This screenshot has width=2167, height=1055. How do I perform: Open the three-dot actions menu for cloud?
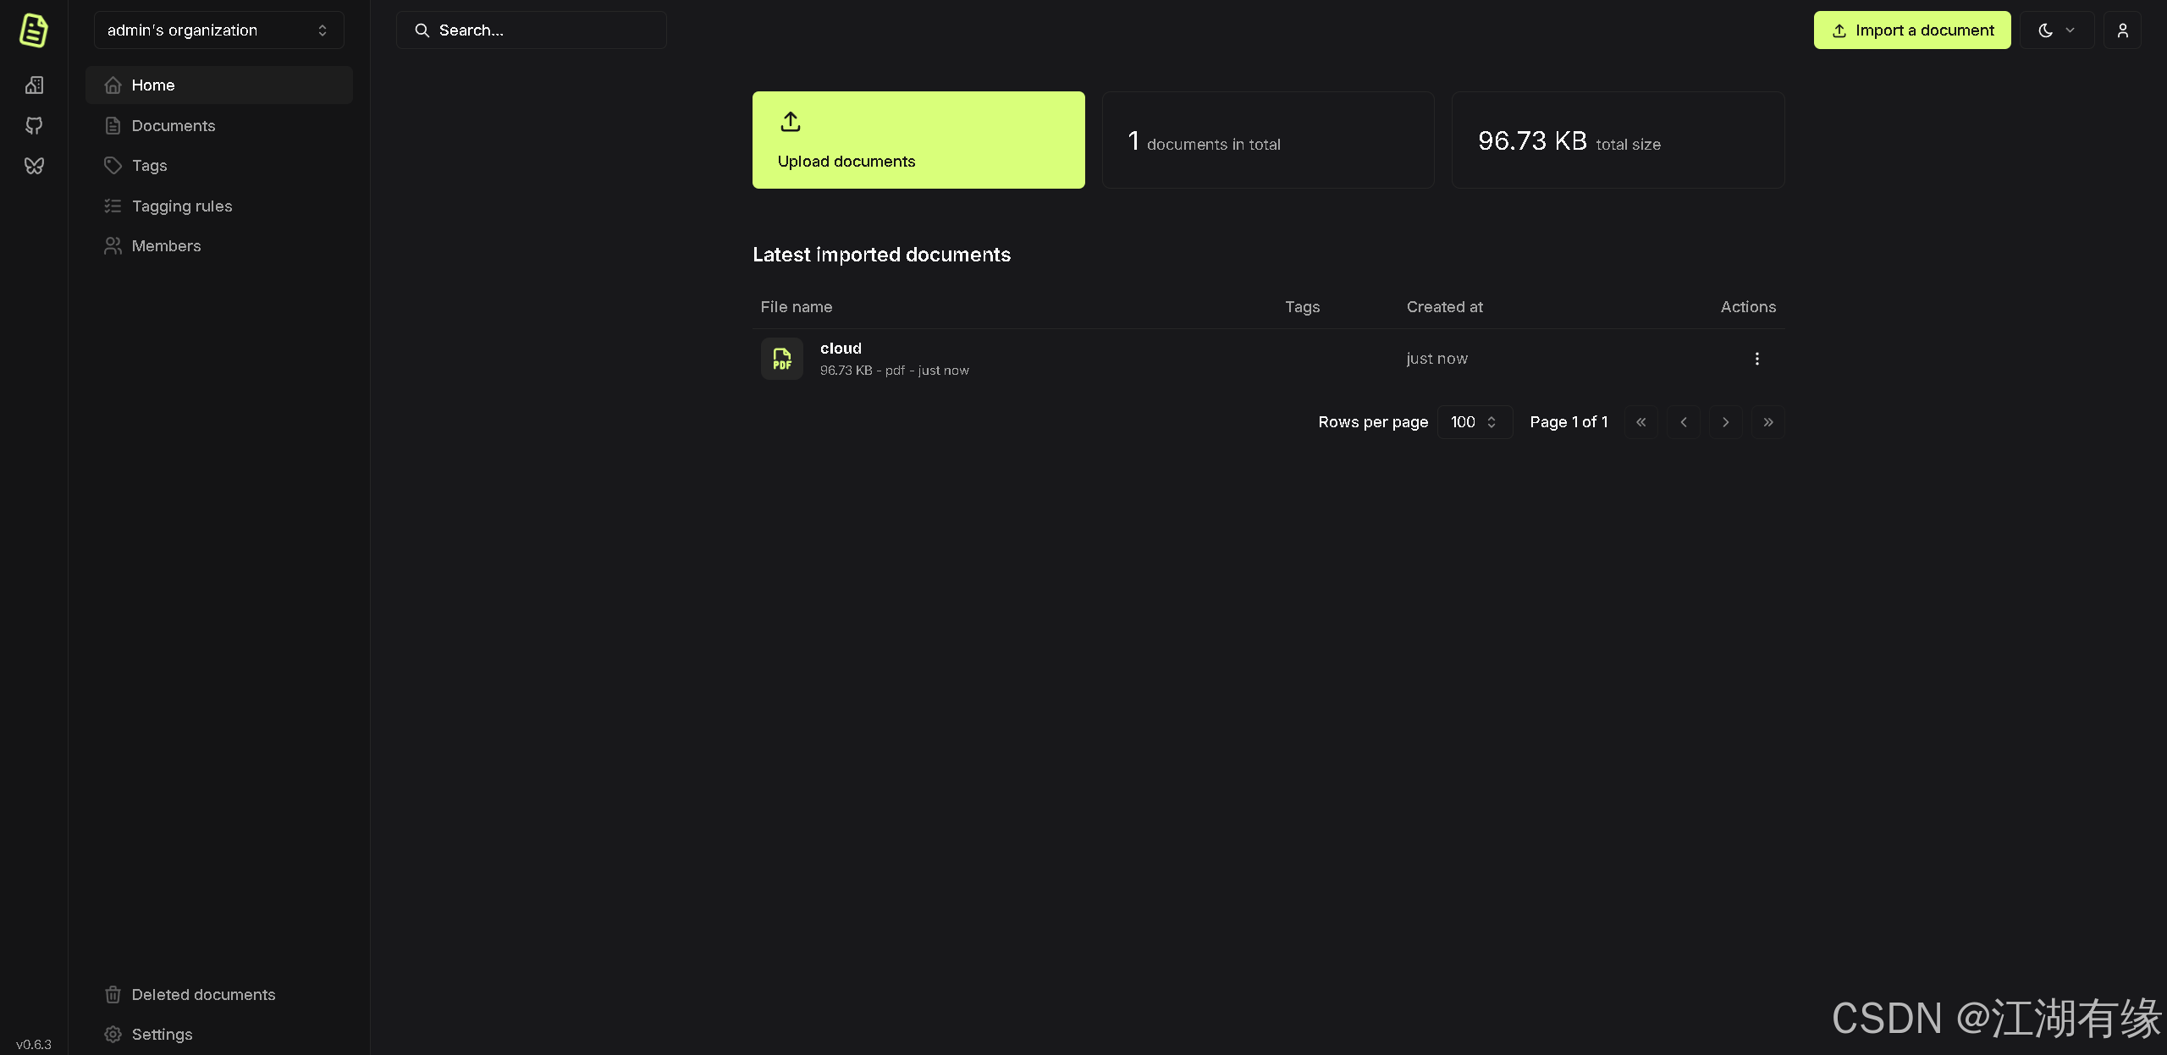click(1756, 359)
